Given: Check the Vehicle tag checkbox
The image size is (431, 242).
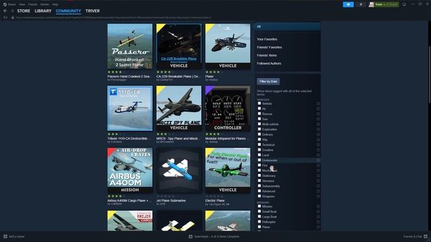Looking at the screenshot, I should (x=259, y=104).
